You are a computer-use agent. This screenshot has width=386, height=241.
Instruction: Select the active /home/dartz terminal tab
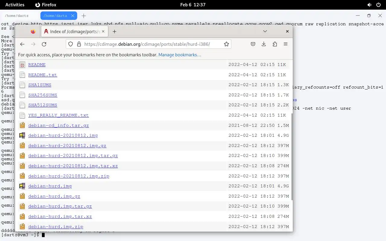click(x=59, y=16)
